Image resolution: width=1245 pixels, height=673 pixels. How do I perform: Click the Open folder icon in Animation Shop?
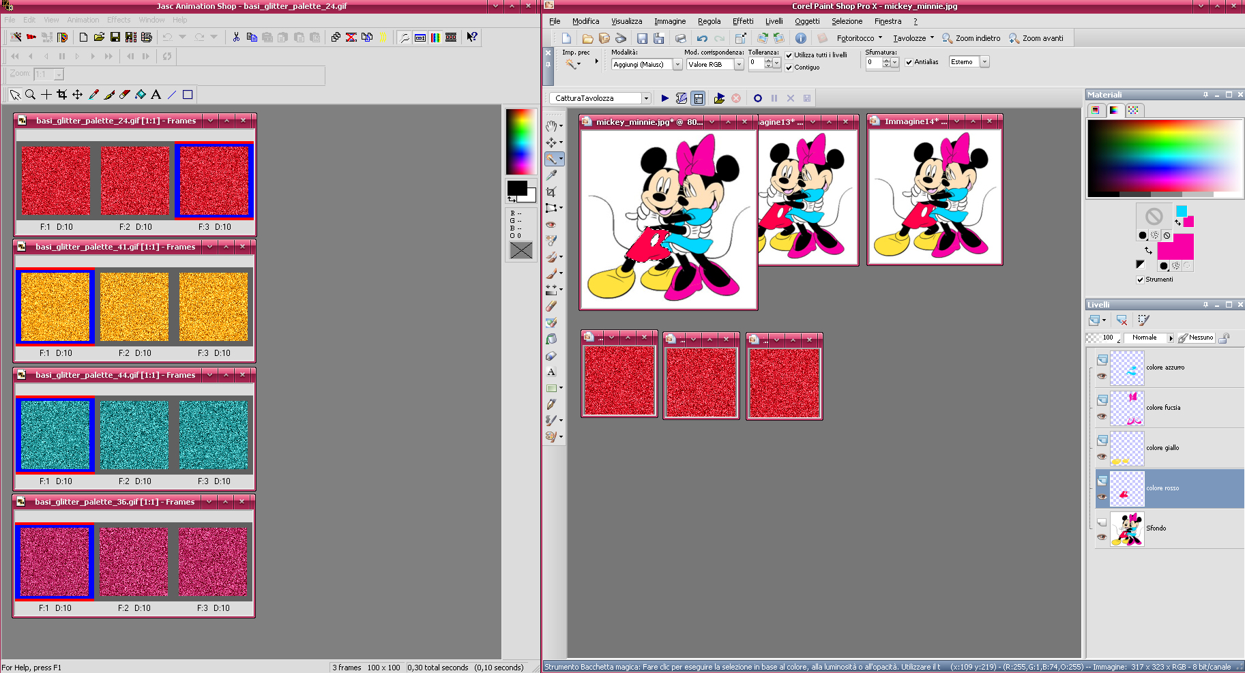[99, 37]
